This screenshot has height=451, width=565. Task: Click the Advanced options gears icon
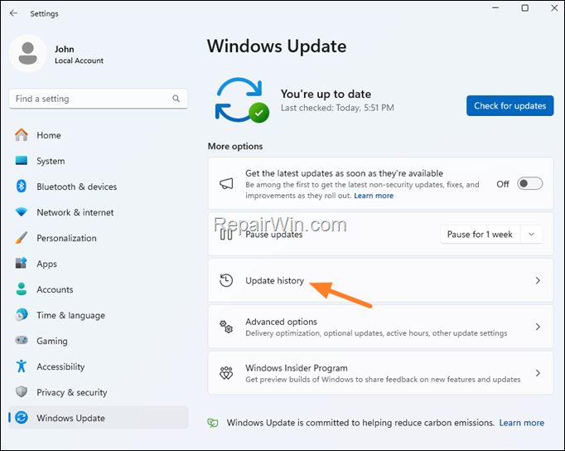(x=226, y=327)
